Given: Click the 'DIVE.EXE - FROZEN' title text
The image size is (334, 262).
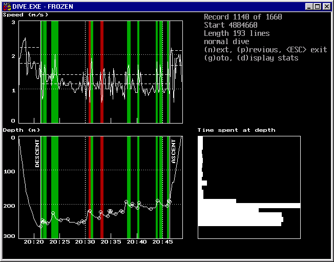Looking at the screenshot, I should 43,7.
